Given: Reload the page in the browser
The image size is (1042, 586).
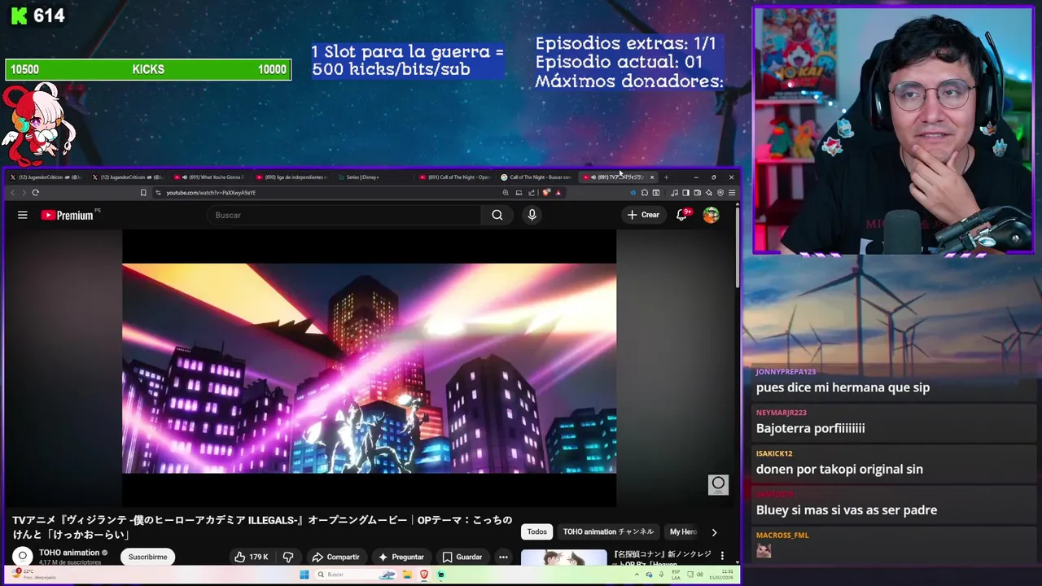Looking at the screenshot, I should pyautogui.click(x=36, y=193).
